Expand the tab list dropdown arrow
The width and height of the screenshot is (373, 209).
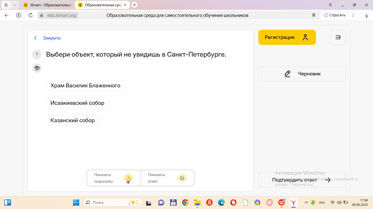pos(15,5)
